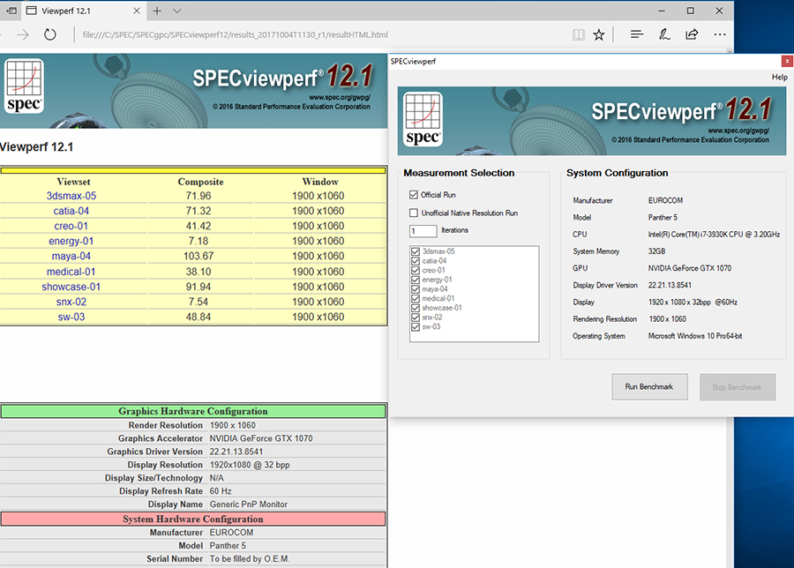Open a new tab with plus icon
Viewport: 794px width, 568px height.
click(157, 11)
